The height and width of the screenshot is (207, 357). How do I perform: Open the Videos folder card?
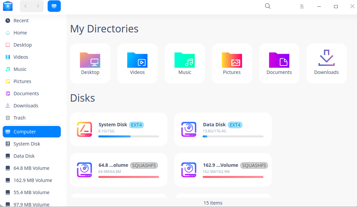coord(137,63)
